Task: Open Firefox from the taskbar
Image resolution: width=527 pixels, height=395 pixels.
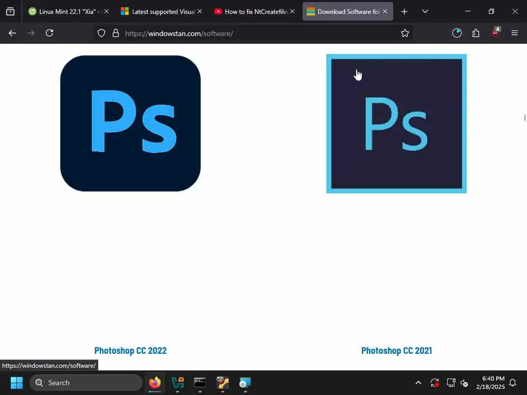Action: point(154,383)
